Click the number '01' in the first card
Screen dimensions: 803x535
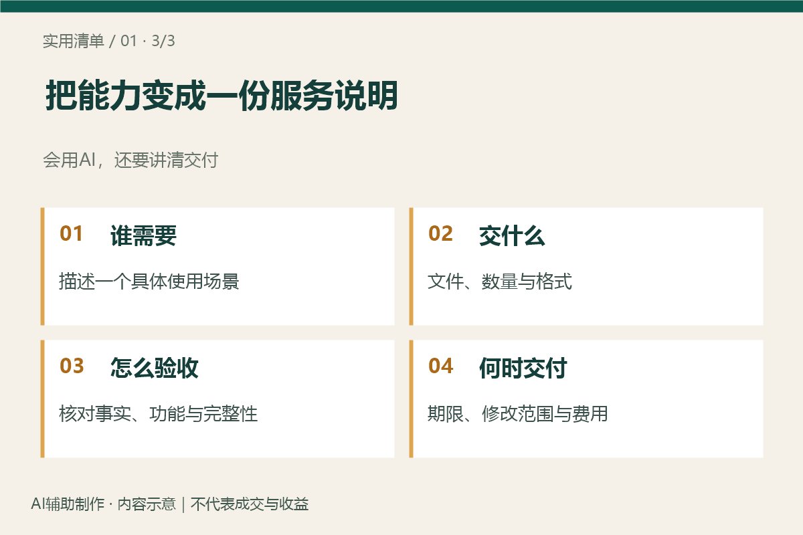(x=72, y=234)
